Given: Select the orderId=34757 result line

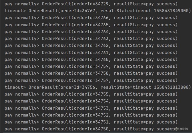Looking at the screenshot, I should click(x=91, y=81).
